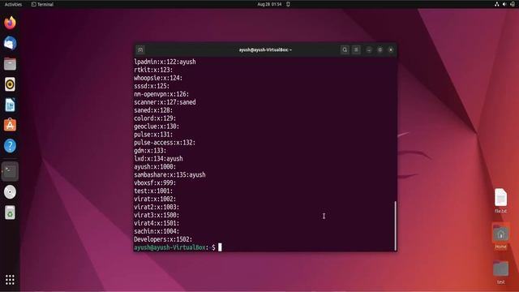This screenshot has height=292, width=519.
Task: Open Ubuntu Software store icon
Action: (x=10, y=125)
